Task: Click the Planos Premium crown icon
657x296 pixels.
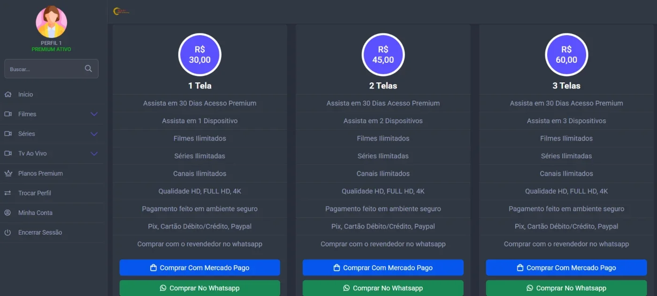Action: [x=8, y=173]
